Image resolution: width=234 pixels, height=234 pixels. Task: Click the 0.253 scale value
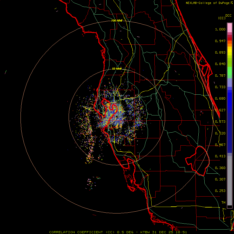coord(220,191)
